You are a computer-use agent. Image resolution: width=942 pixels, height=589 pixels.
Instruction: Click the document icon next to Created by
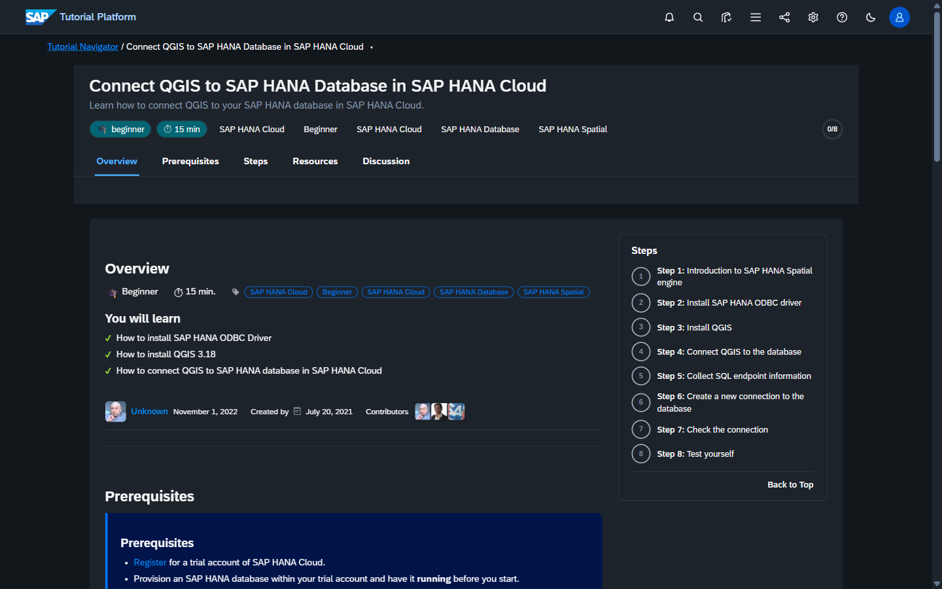(297, 412)
